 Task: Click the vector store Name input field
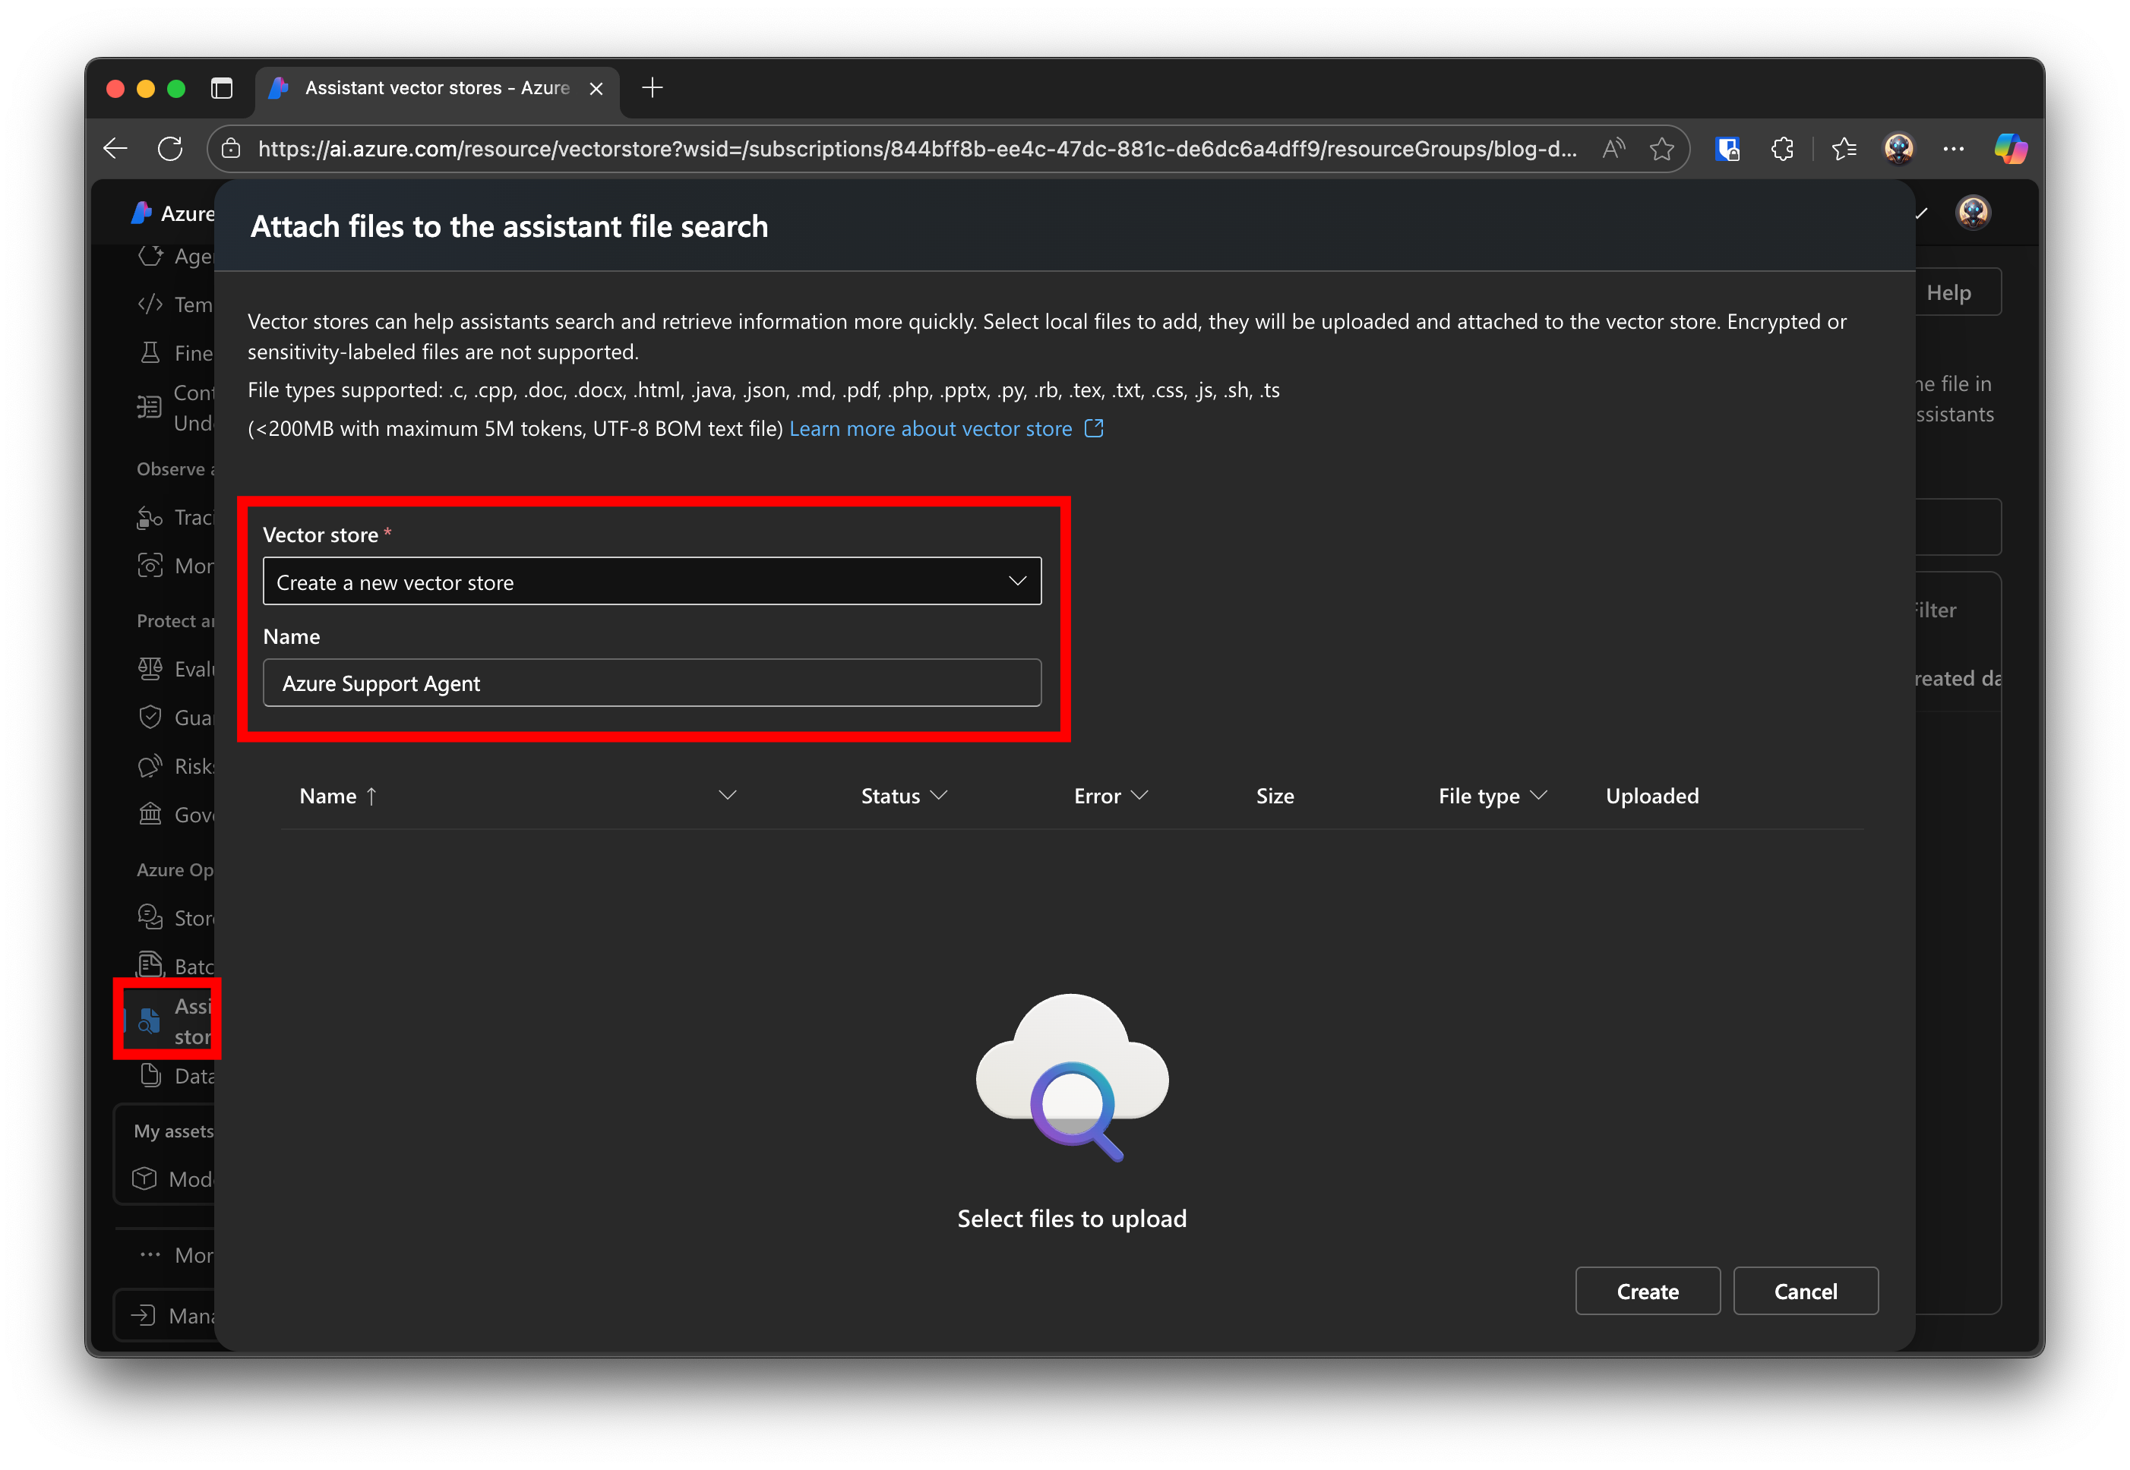click(x=651, y=683)
